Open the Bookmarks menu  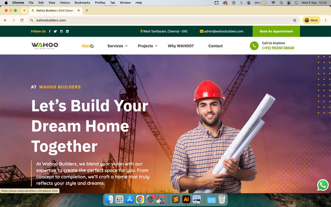coord(82,2)
